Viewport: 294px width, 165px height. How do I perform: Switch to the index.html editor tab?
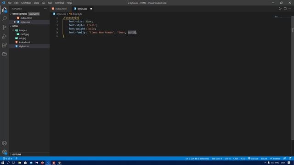pyautogui.click(x=61, y=9)
